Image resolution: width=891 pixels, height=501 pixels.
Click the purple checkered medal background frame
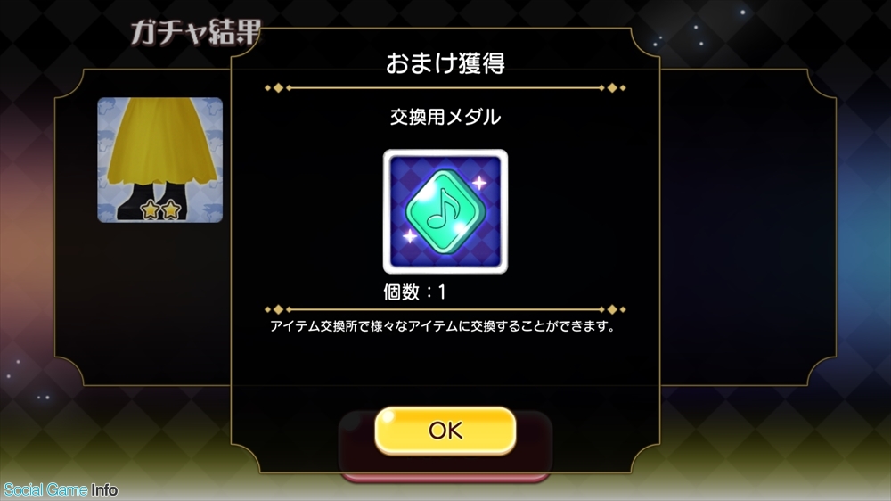pos(445,211)
